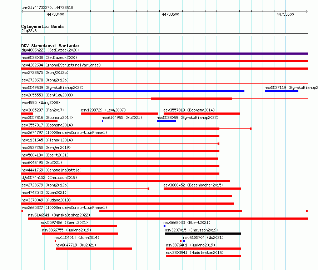Open nsv2803941 (Huddleston2016) variant
The width and height of the screenshot is (318, 270).
pyautogui.click(x=195, y=252)
